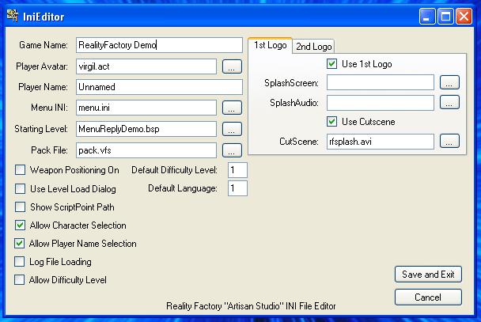Click the Player Avatar input field

point(146,66)
